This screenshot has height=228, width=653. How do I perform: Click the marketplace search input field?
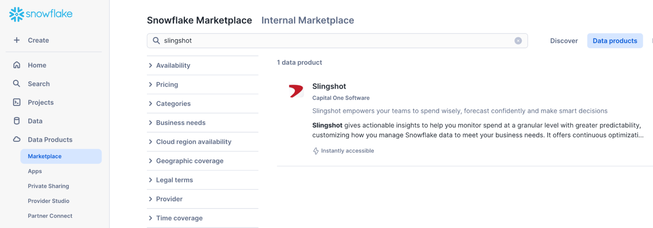337,41
